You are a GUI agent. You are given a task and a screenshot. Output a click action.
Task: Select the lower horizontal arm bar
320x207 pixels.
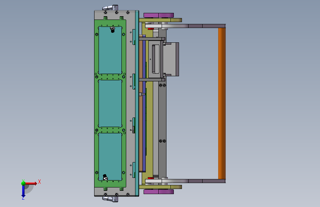tap(185, 181)
